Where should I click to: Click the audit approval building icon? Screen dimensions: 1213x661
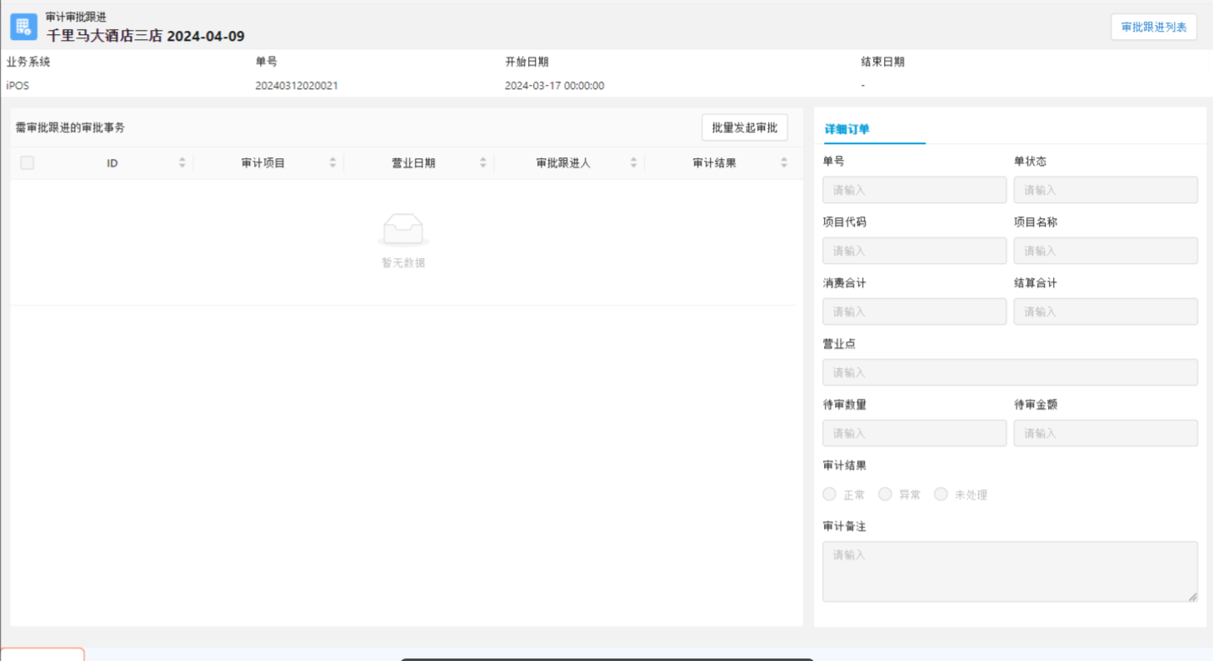click(23, 27)
